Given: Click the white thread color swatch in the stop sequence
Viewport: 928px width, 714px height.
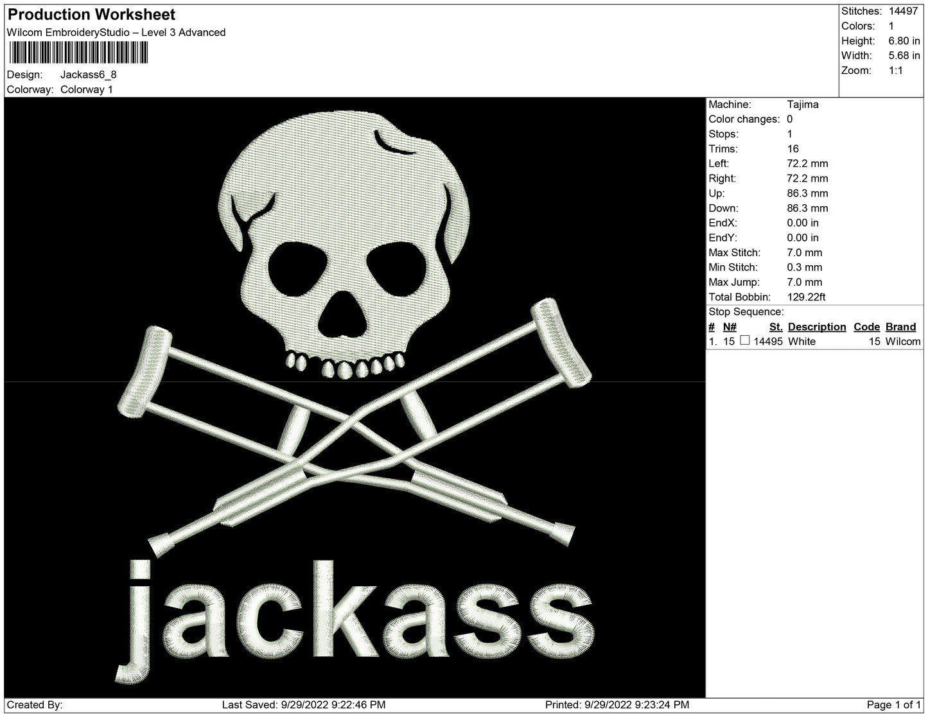Looking at the screenshot, I should (x=745, y=341).
